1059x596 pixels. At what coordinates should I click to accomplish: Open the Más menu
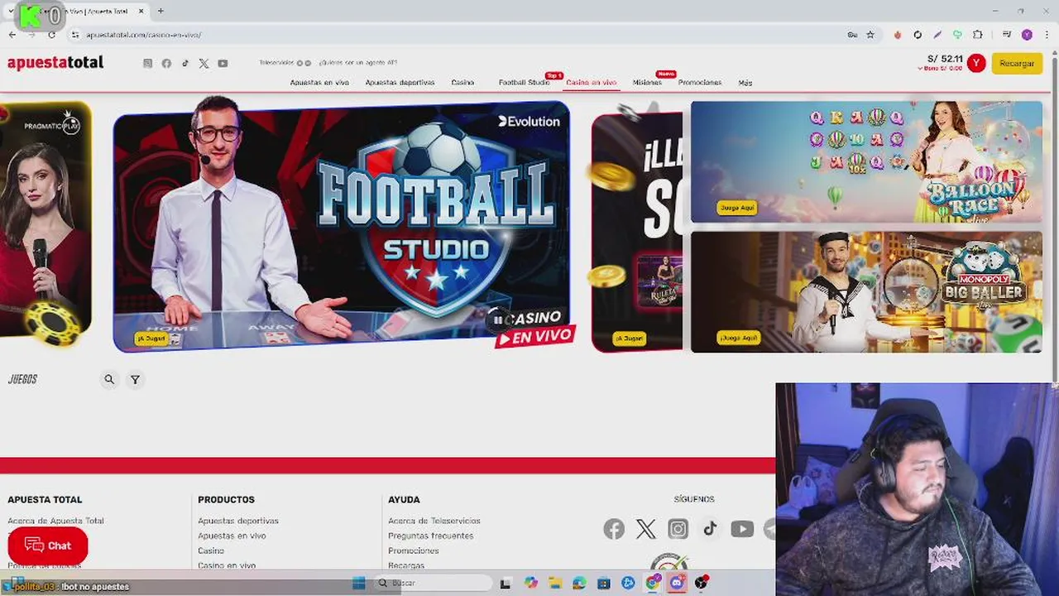pyautogui.click(x=745, y=83)
